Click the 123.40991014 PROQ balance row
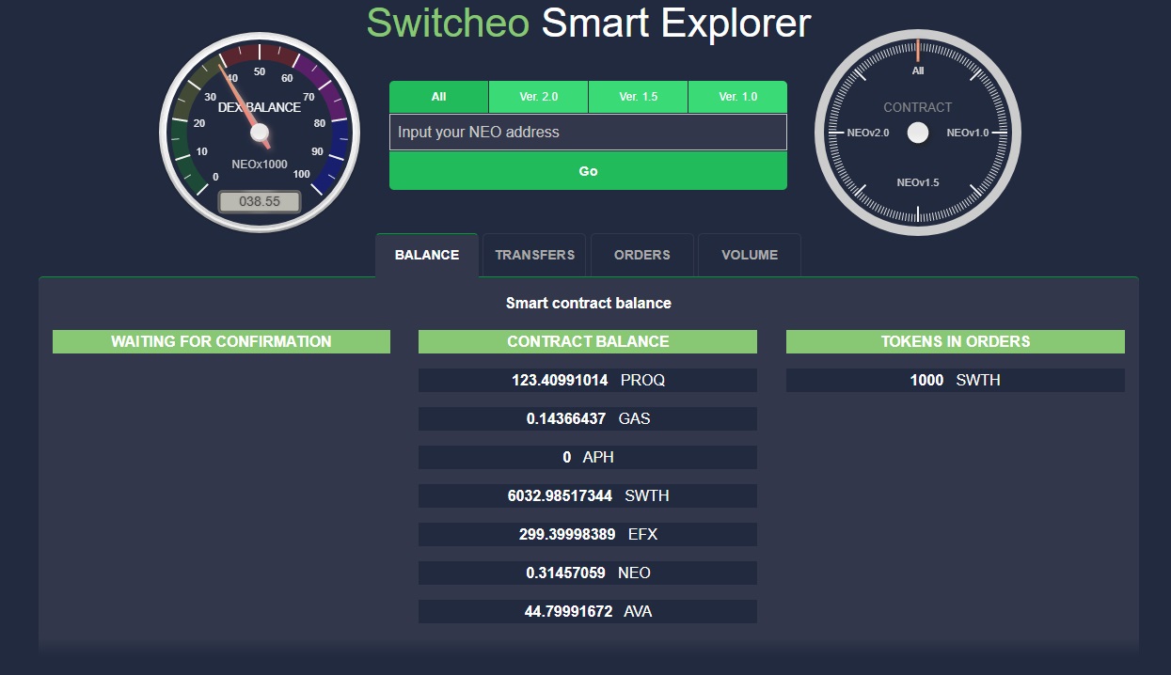 (588, 380)
